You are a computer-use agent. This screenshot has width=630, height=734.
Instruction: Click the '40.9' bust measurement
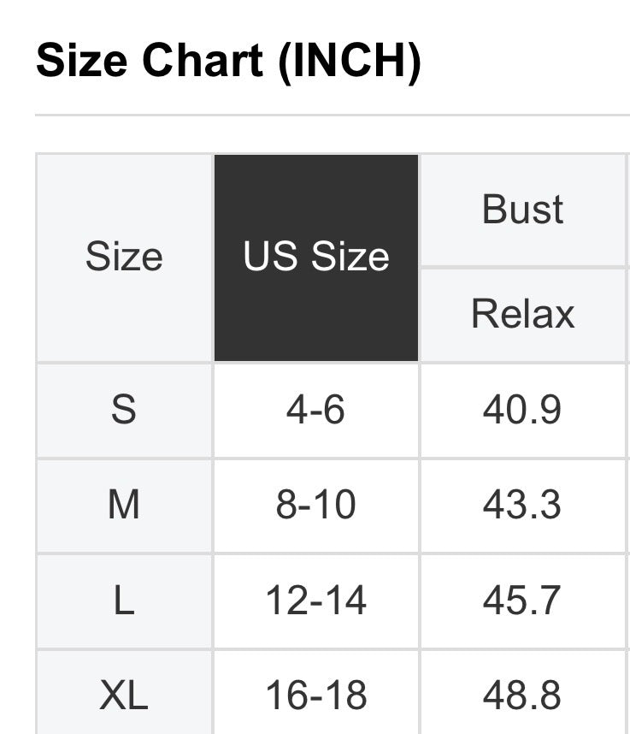point(522,410)
